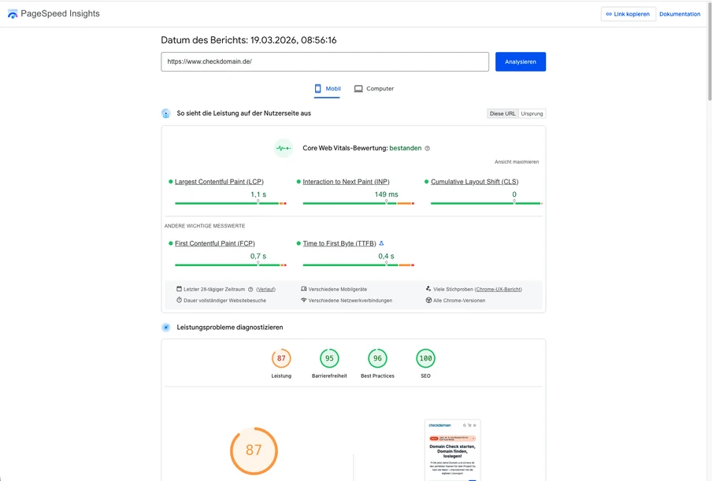Click the blue diagnostics icon near Leistungsprobleme diagnostizieren
Image resolution: width=712 pixels, height=481 pixels.
coord(165,327)
